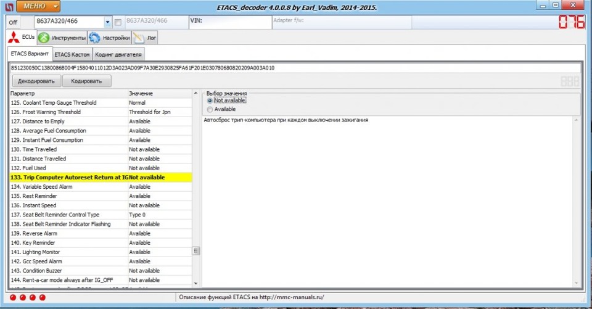The image size is (592, 309).
Task: Select row 143. Condition Buzzer
Action: 101,271
